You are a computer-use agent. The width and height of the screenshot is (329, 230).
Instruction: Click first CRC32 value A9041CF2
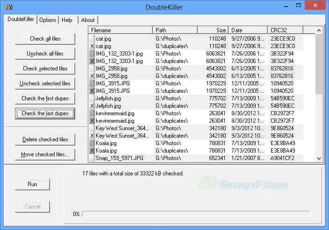pyautogui.click(x=282, y=158)
